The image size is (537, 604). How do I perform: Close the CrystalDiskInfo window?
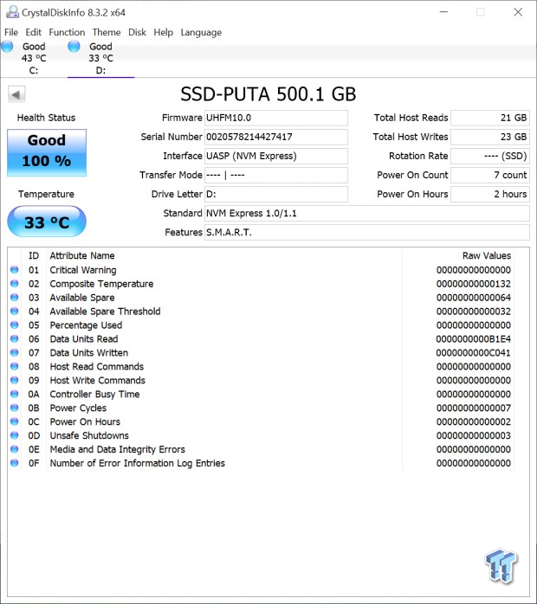pyautogui.click(x=518, y=12)
